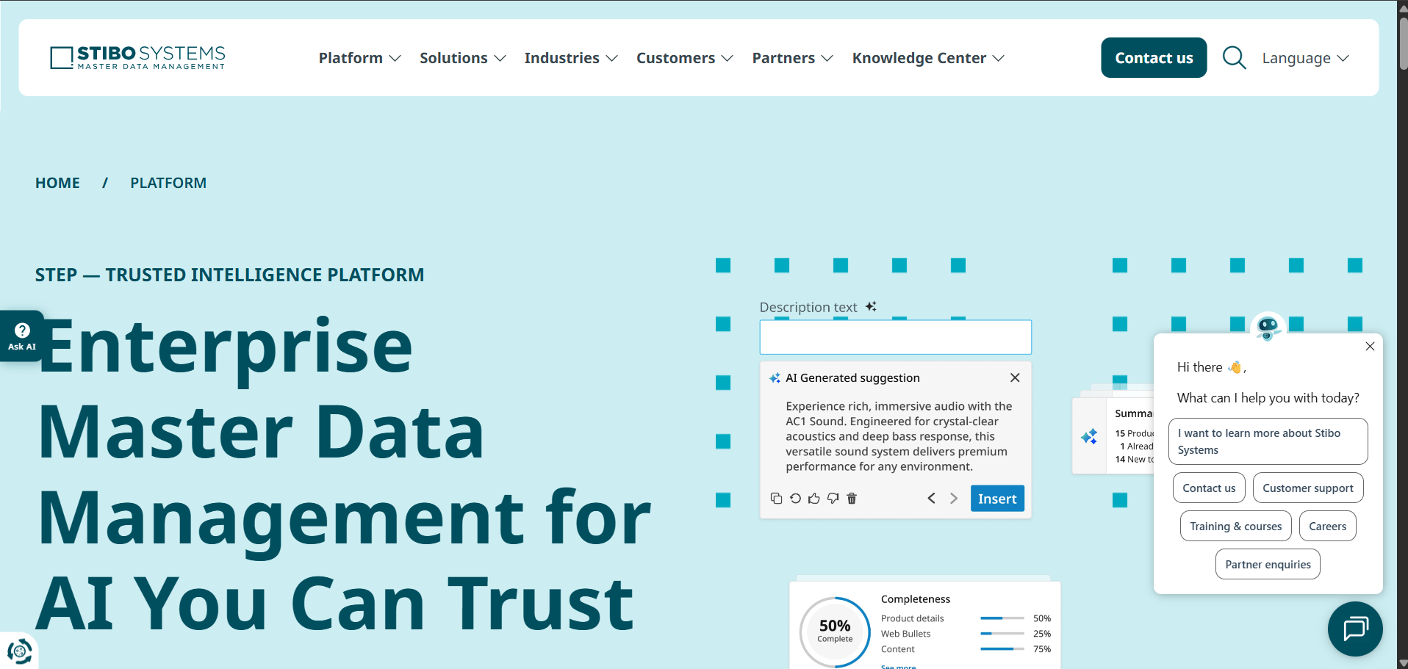Open the site search magnifier
1408x669 pixels.
1234,57
